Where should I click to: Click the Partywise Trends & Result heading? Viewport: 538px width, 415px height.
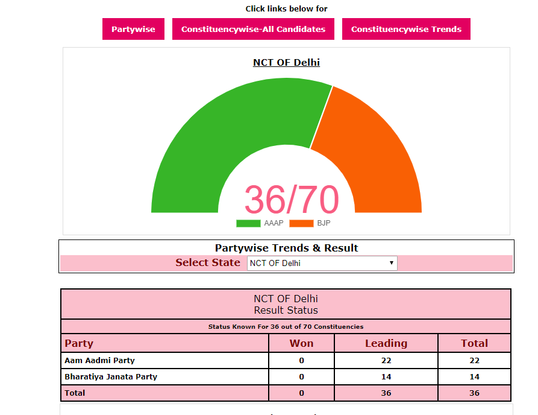286,248
